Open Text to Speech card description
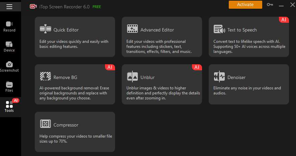This screenshot has width=296, height=156. click(249, 47)
